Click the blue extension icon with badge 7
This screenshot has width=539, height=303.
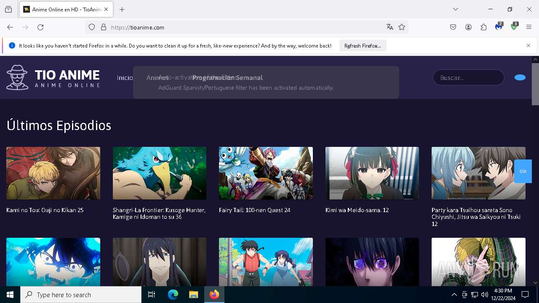[499, 27]
